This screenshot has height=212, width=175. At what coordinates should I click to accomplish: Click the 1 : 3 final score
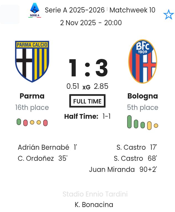click(x=88, y=68)
